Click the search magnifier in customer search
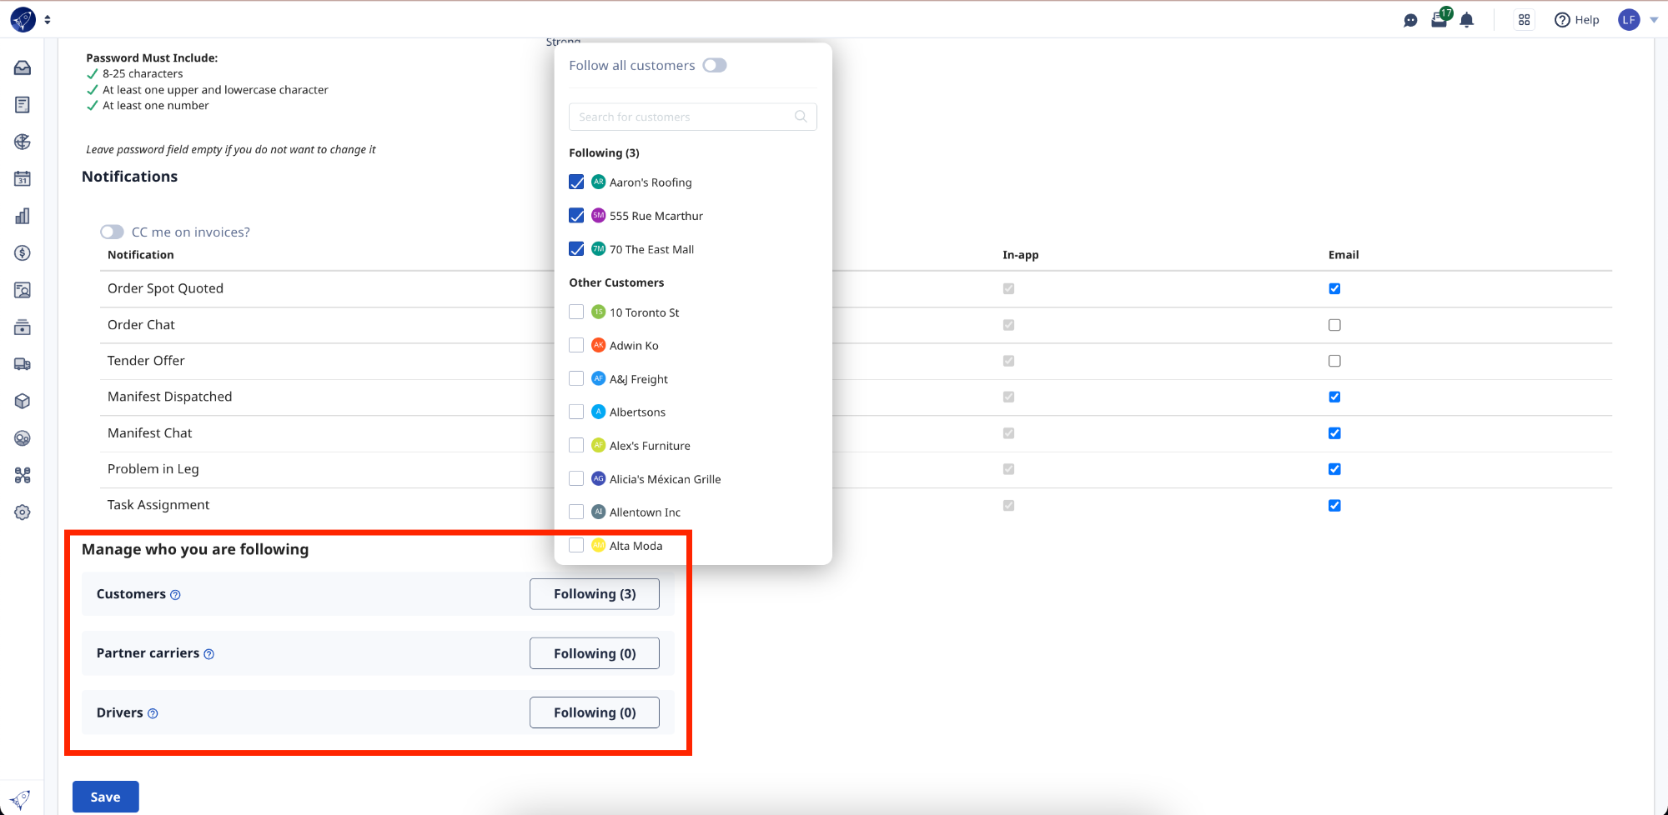This screenshot has width=1668, height=815. click(801, 117)
